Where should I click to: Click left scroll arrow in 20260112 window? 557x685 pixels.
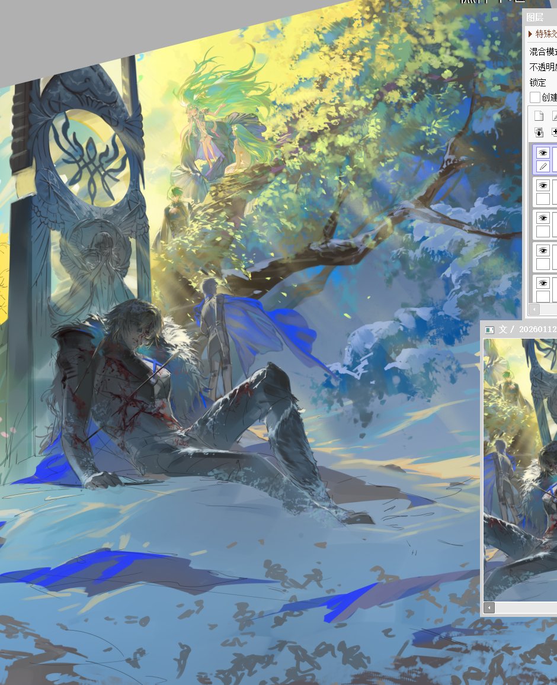click(x=489, y=607)
